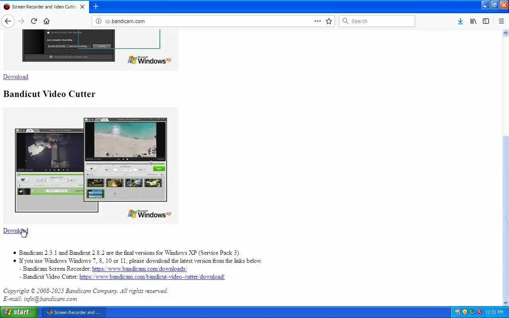Click the Bandicut Video Cutter heading
509x318 pixels.
tap(49, 94)
